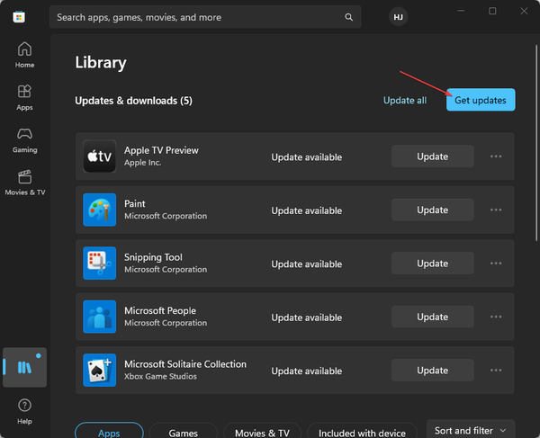Open more options for Solitaire Collection
This screenshot has height=438, width=540.
[496, 371]
